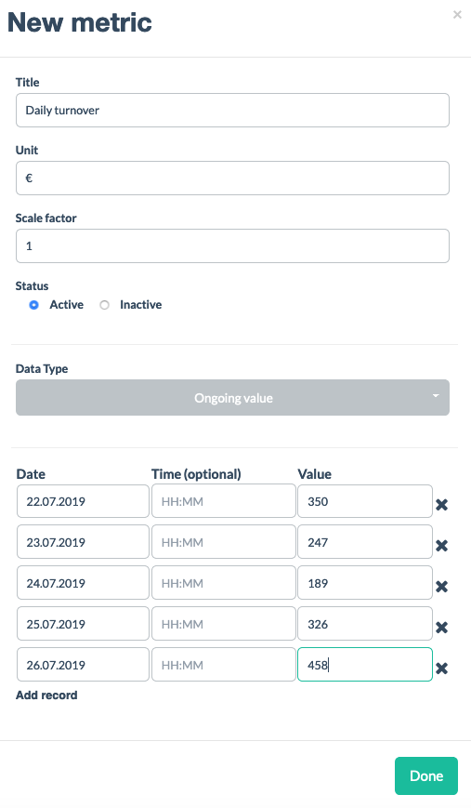Focus the Title field Daily turnover

(x=232, y=111)
